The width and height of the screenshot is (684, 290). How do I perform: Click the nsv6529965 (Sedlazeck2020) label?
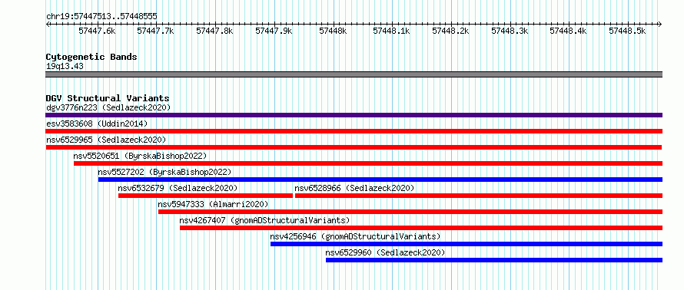[106, 140]
